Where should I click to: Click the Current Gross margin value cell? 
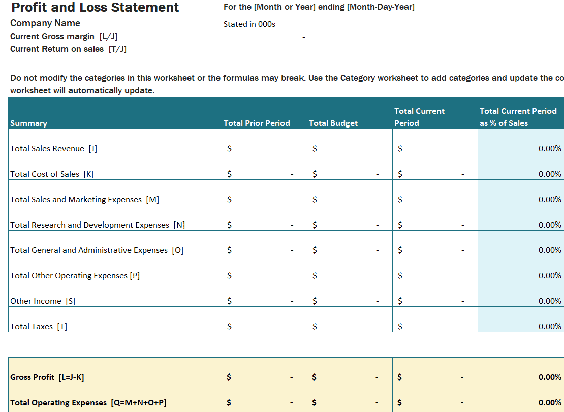click(x=264, y=37)
